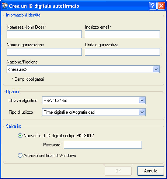
Task: Click the Nome organizzazione text field
Action: [x=44, y=52]
